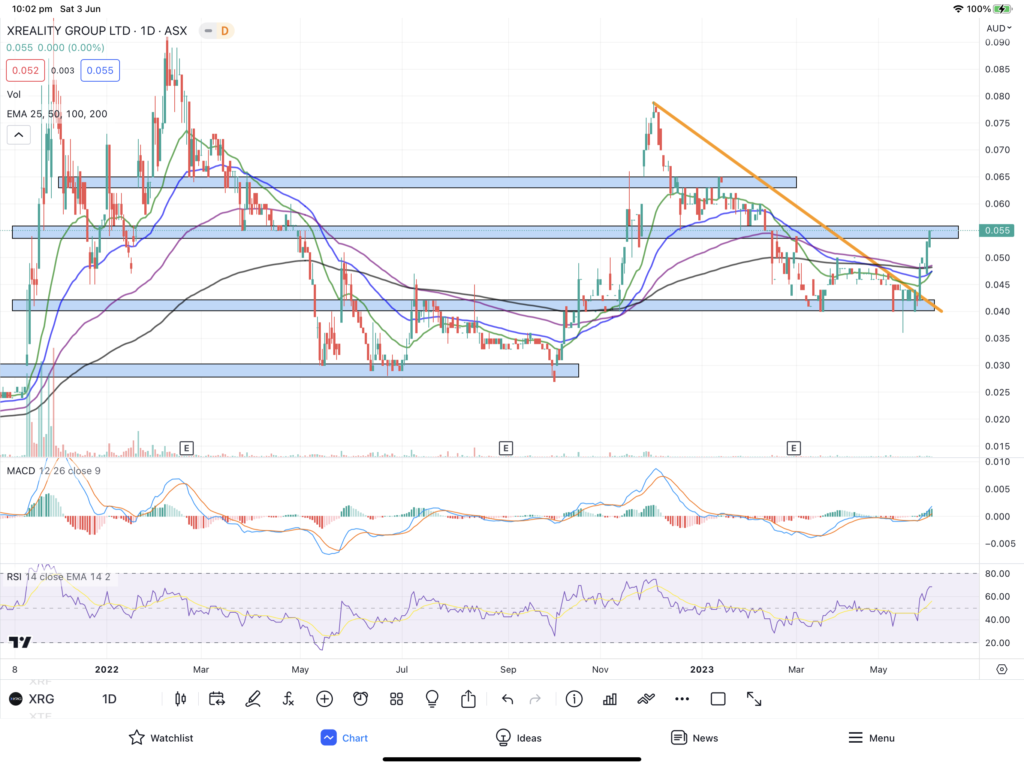This screenshot has width=1024, height=767.
Task: Open the technicals trend lines icon
Action: pos(646,699)
